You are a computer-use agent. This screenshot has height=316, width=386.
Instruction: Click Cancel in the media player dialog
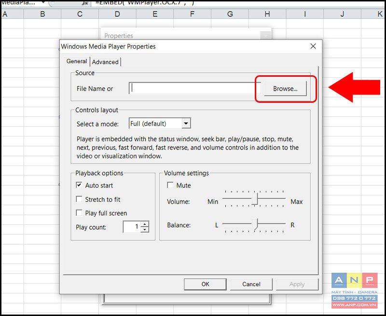(251, 284)
